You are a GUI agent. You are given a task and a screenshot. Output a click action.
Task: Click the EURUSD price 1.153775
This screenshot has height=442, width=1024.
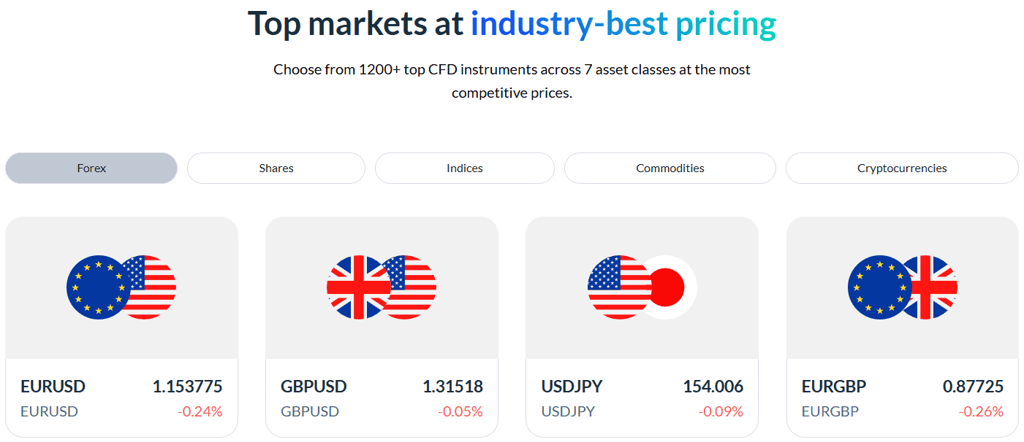point(187,387)
